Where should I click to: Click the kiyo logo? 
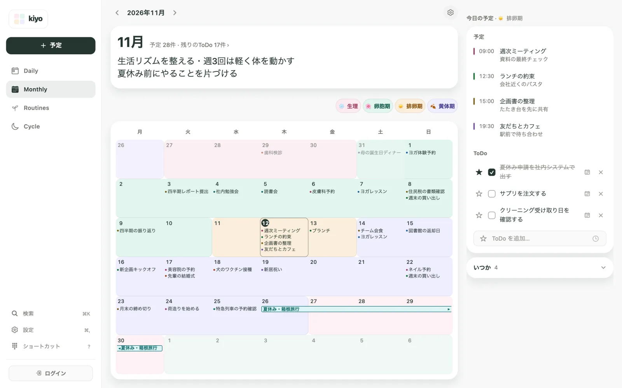tap(28, 19)
